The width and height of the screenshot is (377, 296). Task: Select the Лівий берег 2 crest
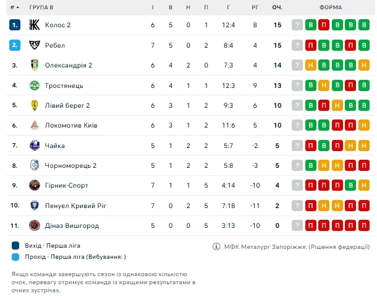pos(35,105)
